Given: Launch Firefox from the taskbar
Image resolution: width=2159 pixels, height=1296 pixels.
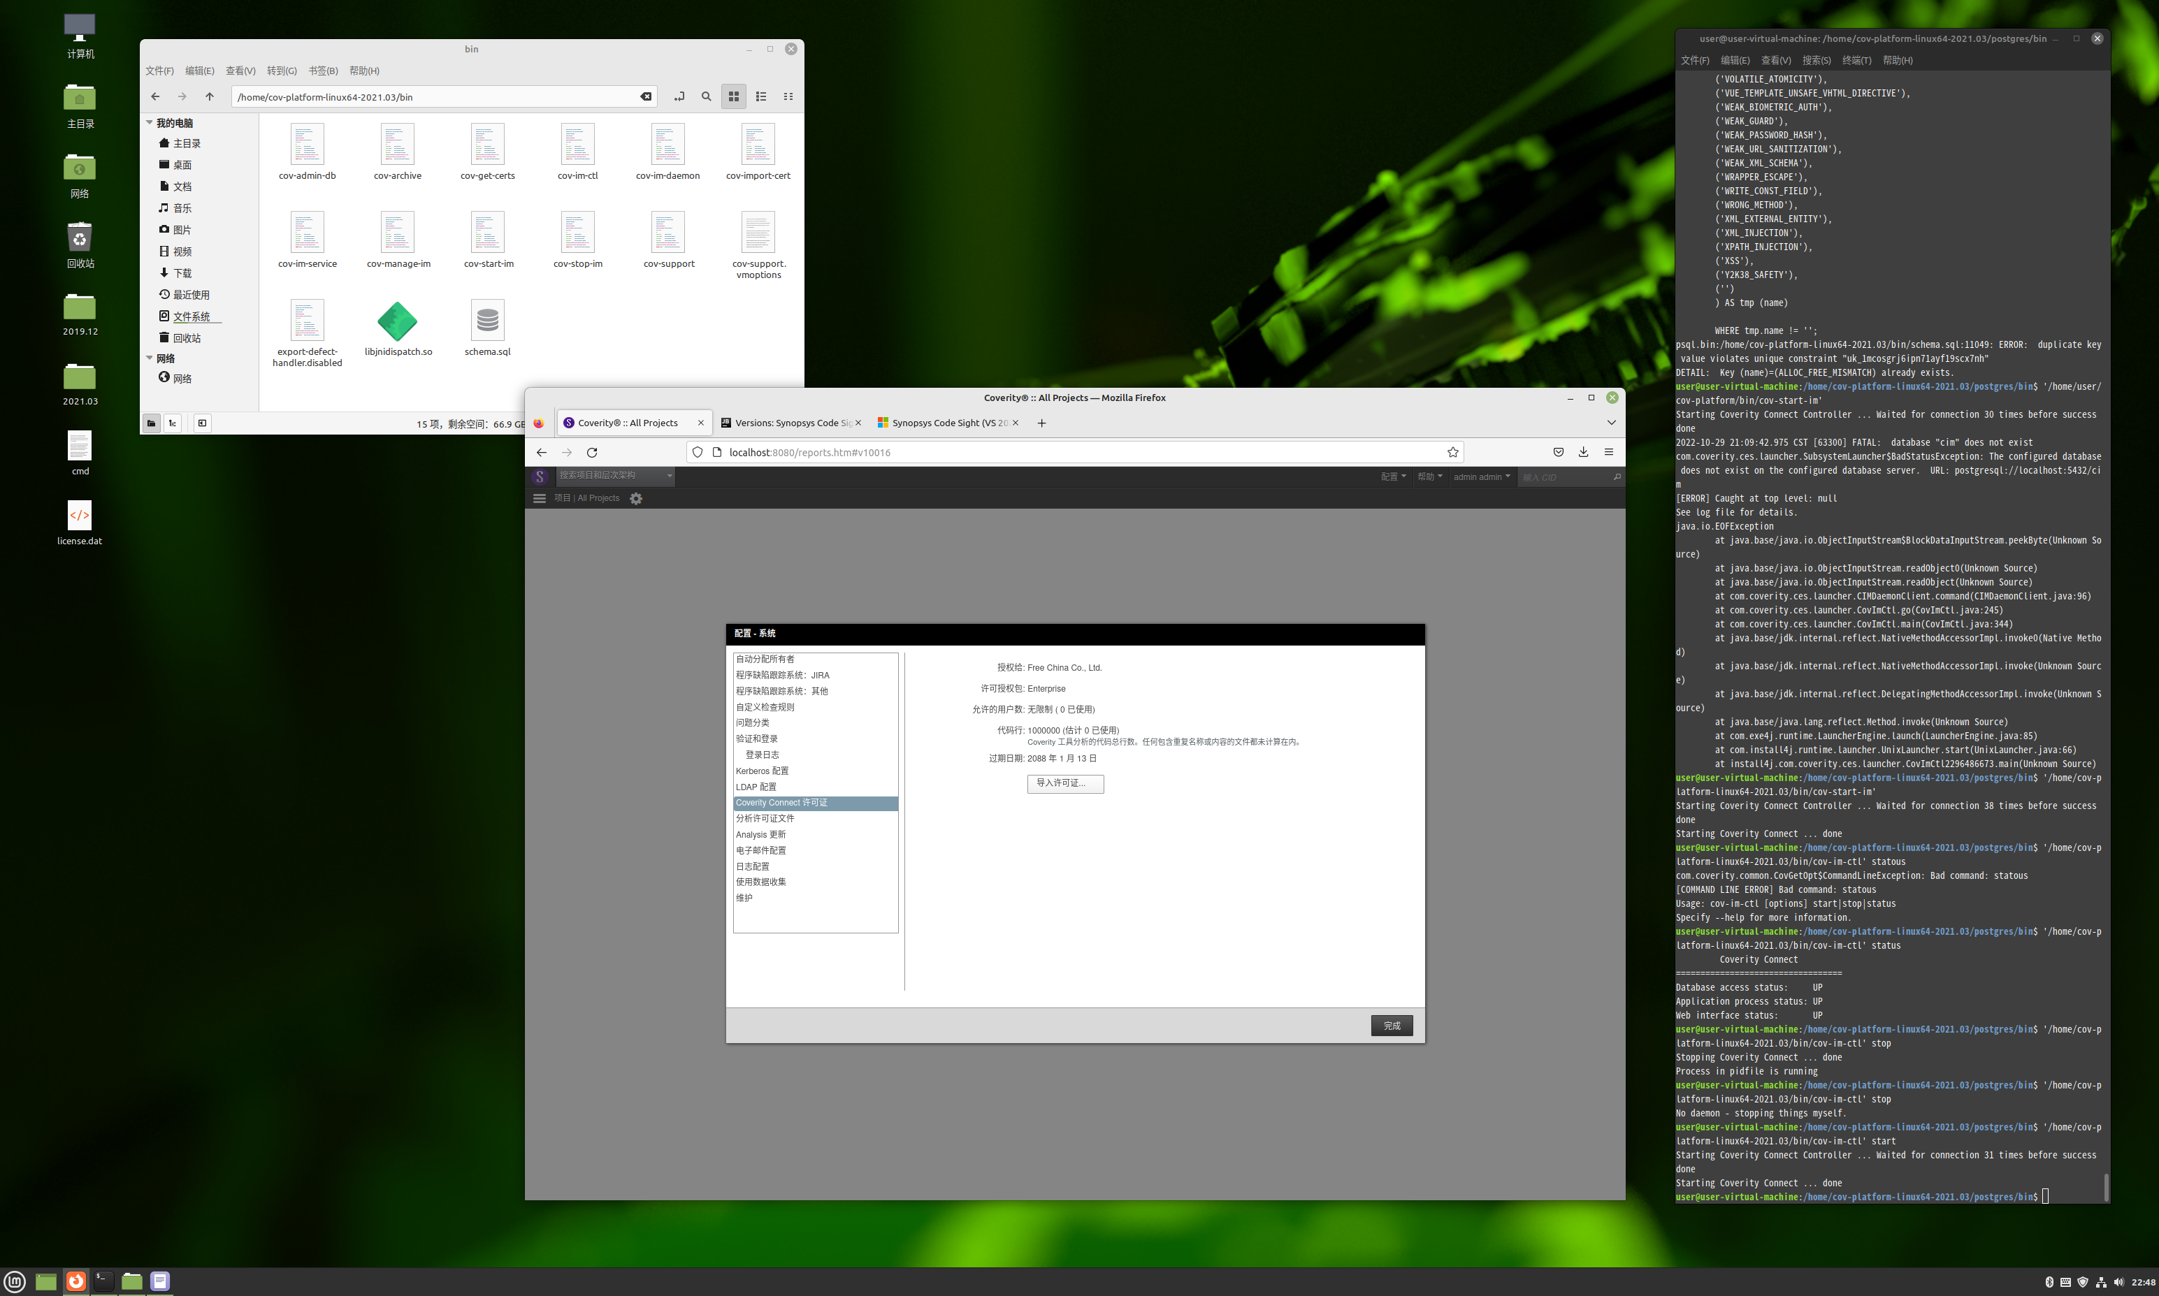Looking at the screenshot, I should pos(76,1281).
